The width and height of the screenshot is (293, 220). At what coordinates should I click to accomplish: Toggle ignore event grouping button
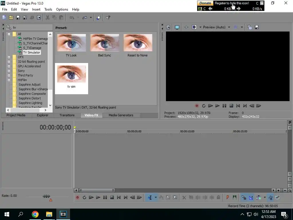click(x=278, y=197)
